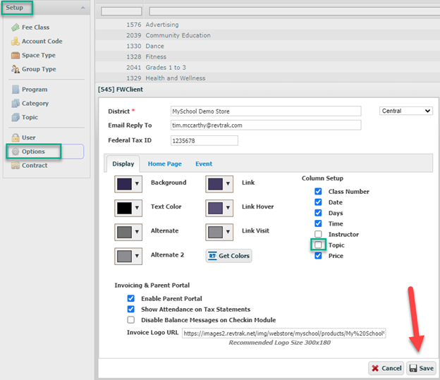The image size is (440, 380).
Task: Switch to the Home Page tab
Action: (165, 164)
